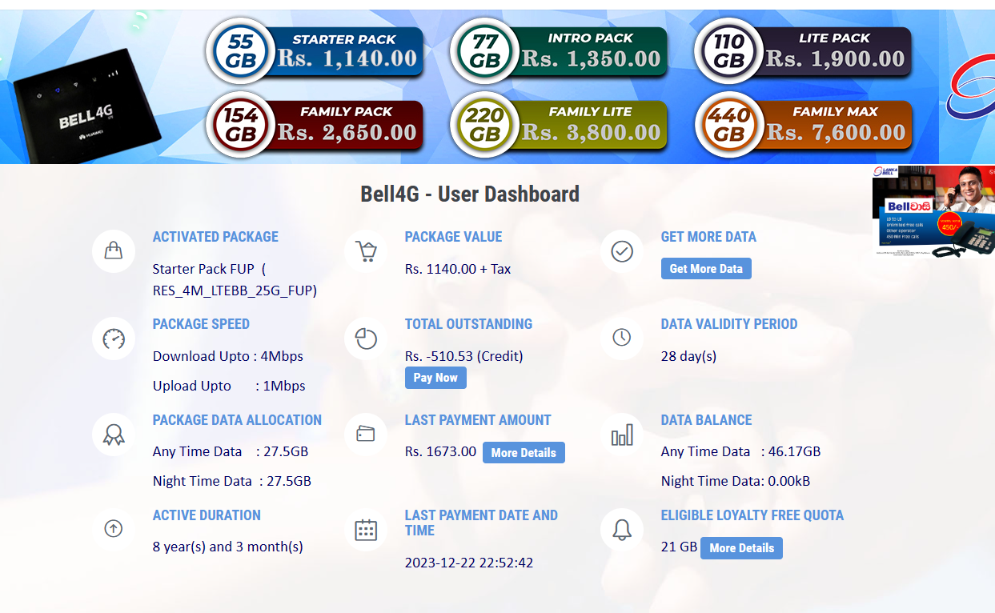This screenshot has height=613, width=995.
Task: Click the speedometer icon beside Package Speed
Action: coord(114,339)
